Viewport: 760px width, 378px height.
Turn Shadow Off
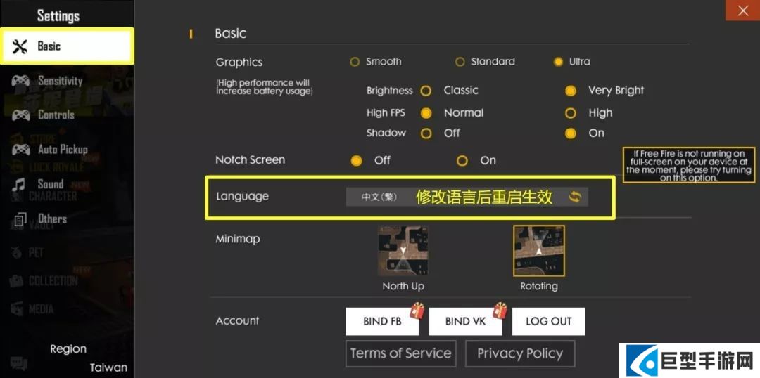coord(426,133)
